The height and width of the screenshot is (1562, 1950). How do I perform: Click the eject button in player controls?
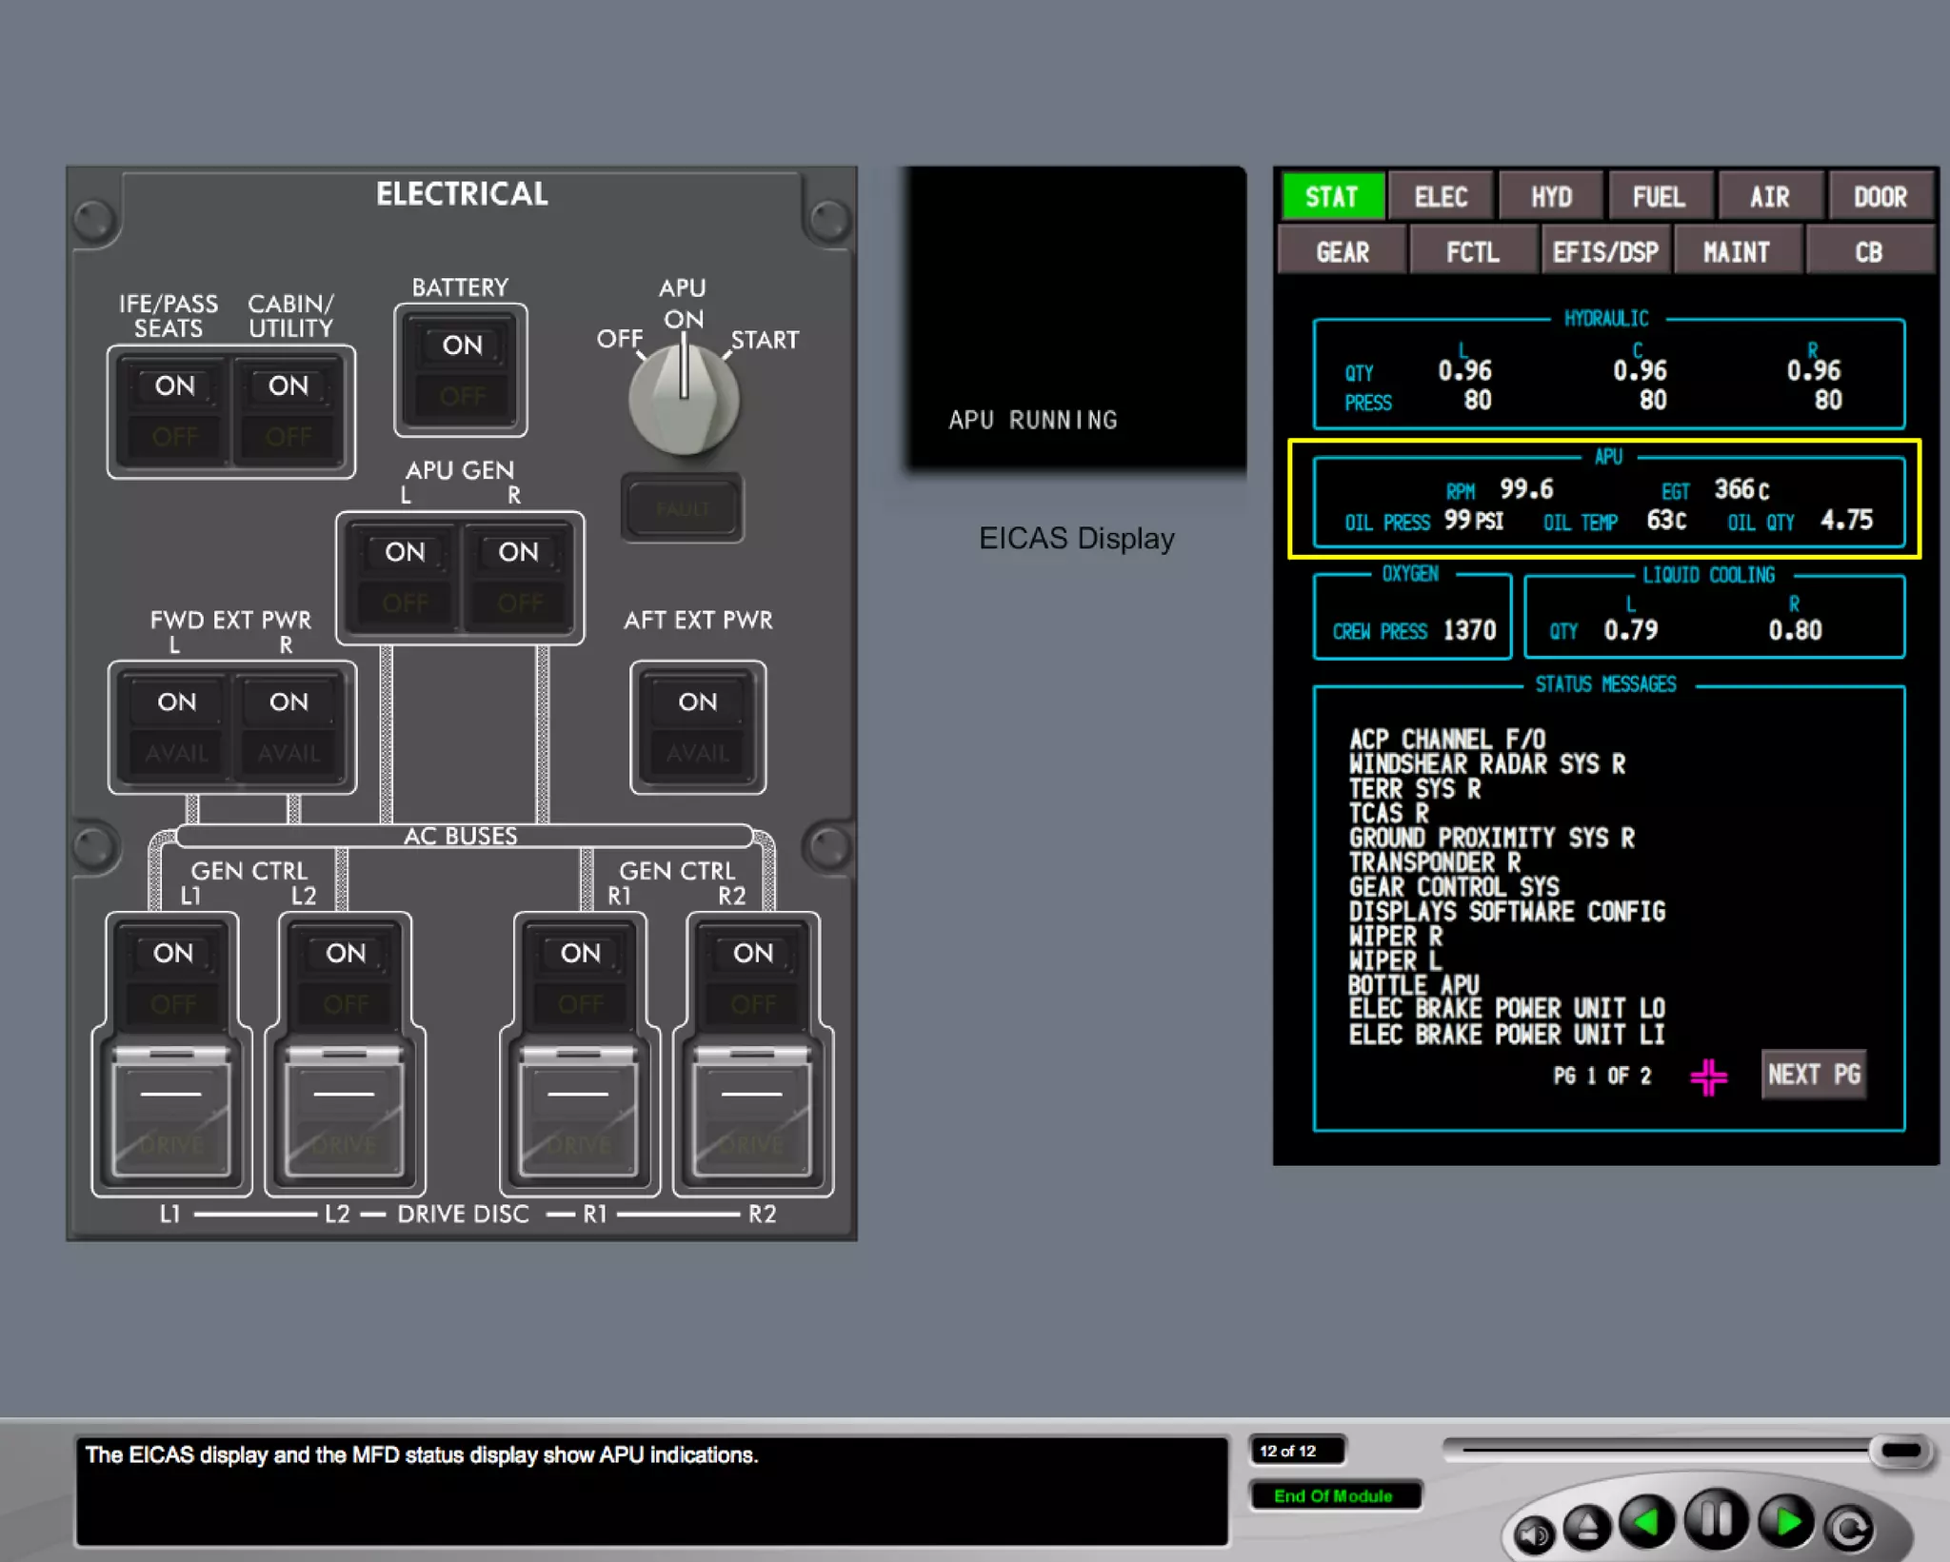click(1587, 1527)
